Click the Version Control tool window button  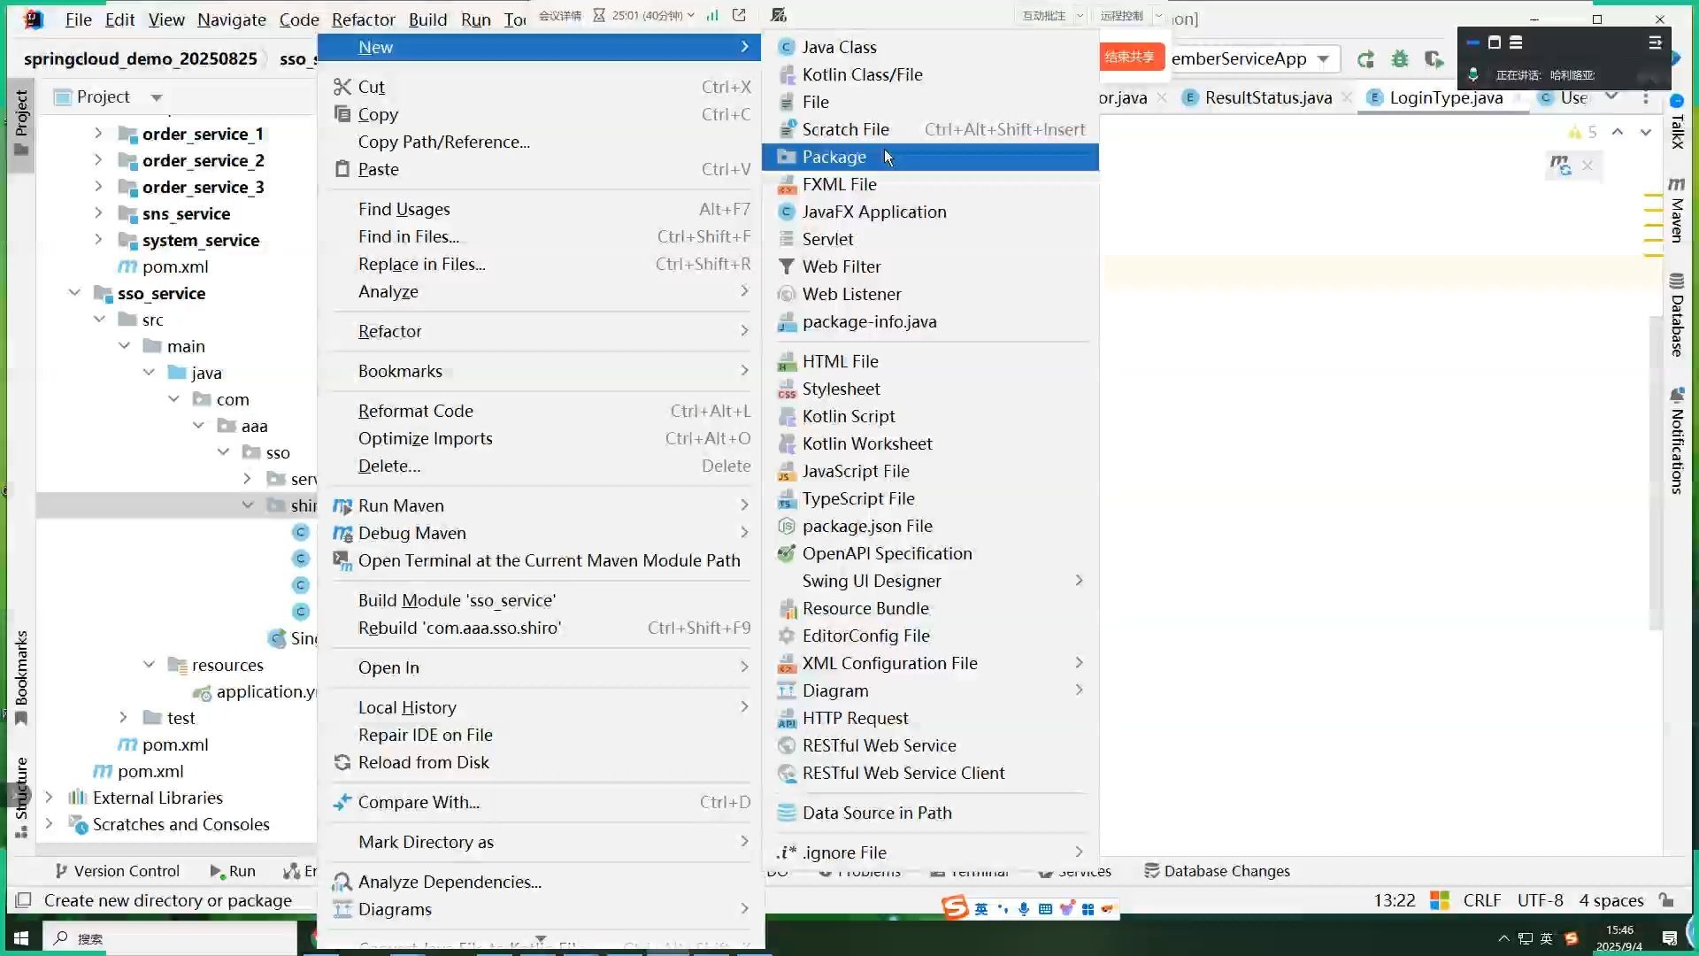click(x=117, y=871)
